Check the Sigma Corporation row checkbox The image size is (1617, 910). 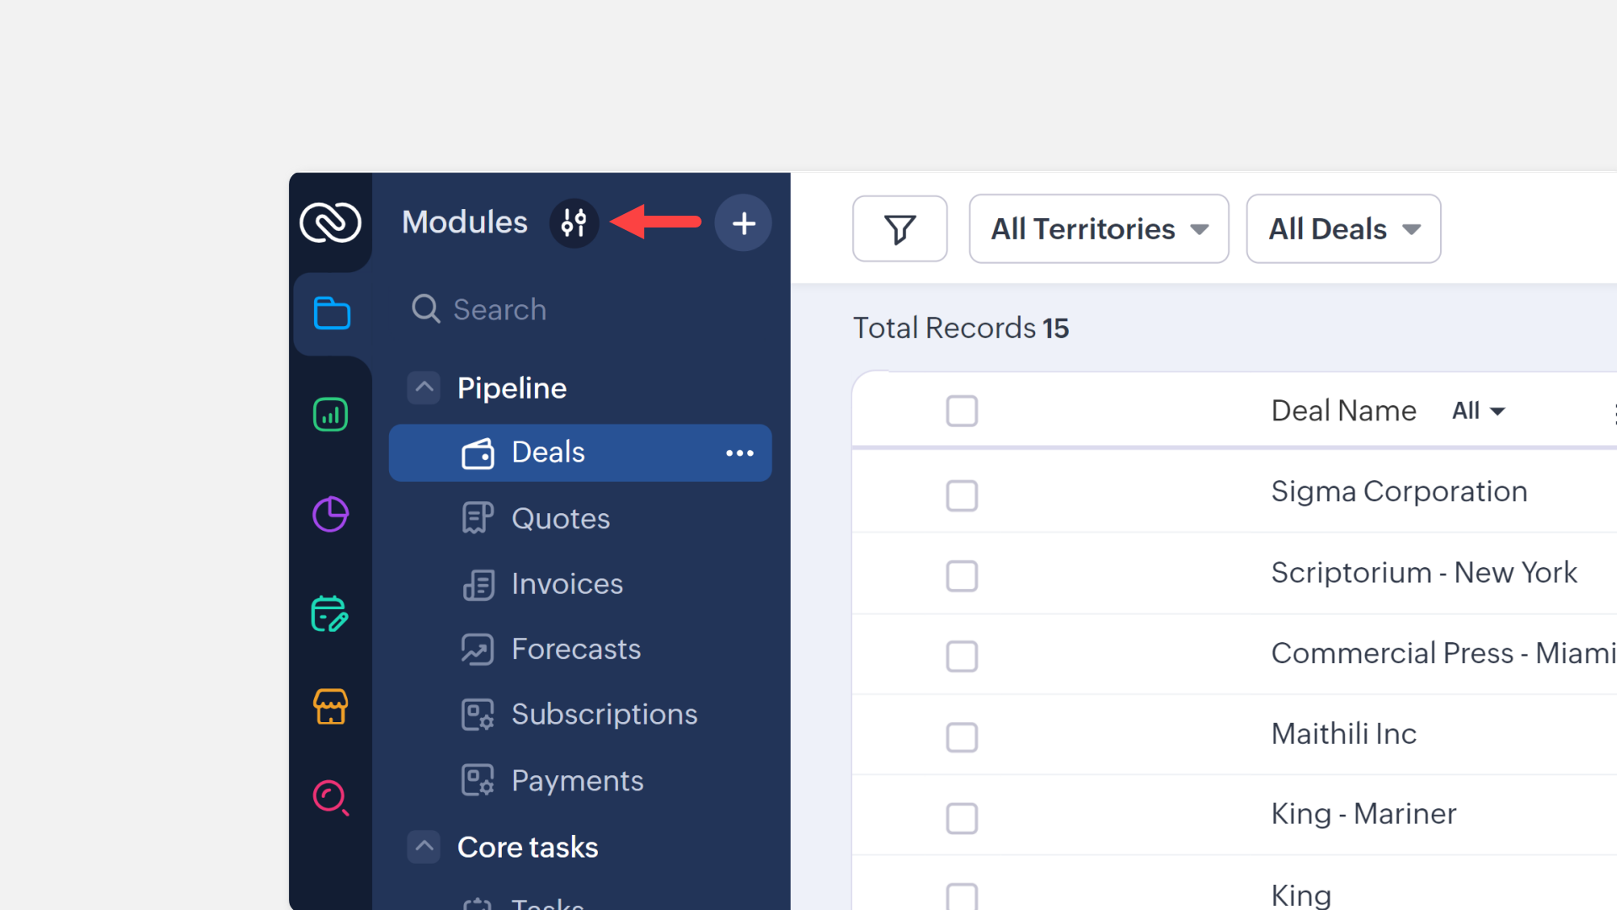point(962,495)
